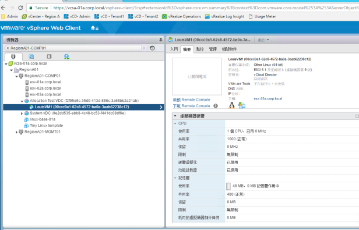Open host link esx-03a.corp.local

pyautogui.click(x=268, y=98)
